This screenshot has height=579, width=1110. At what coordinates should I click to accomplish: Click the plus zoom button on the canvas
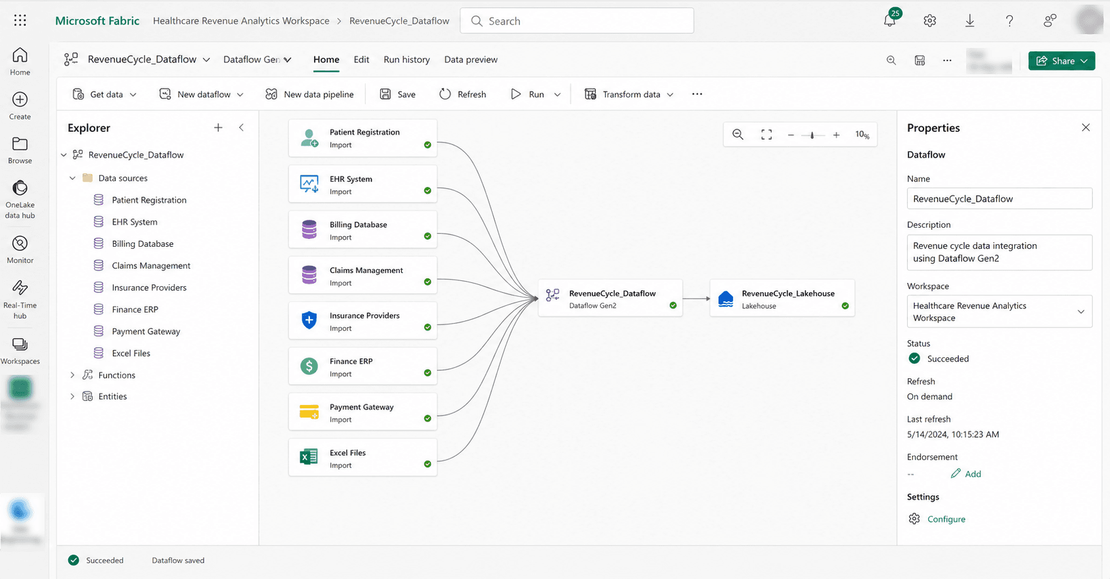coord(836,135)
